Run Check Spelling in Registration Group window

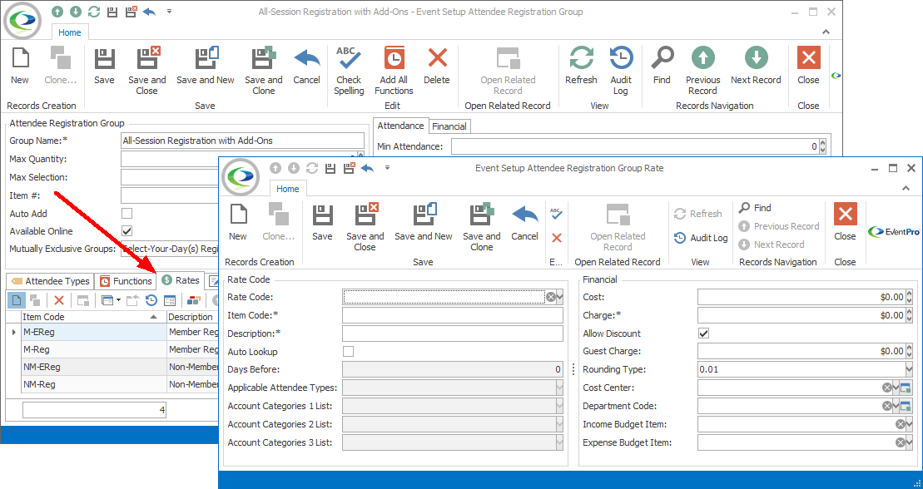[349, 72]
